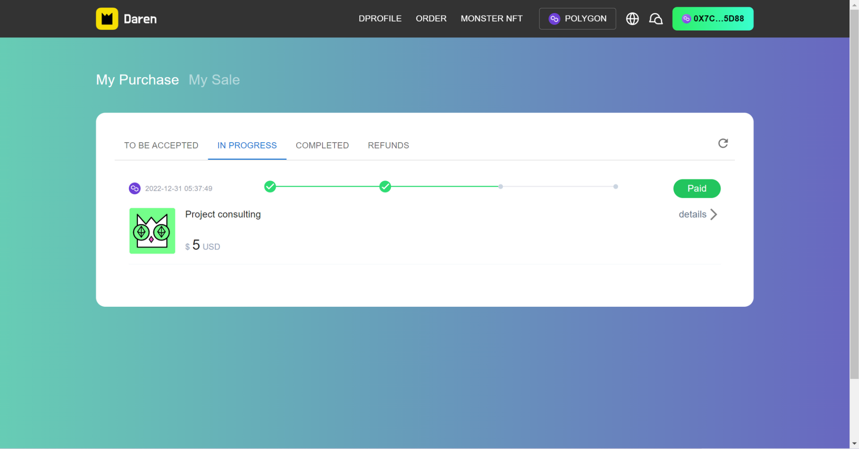Image resolution: width=859 pixels, height=449 pixels.
Task: Click the green Paid status button
Action: (696, 188)
